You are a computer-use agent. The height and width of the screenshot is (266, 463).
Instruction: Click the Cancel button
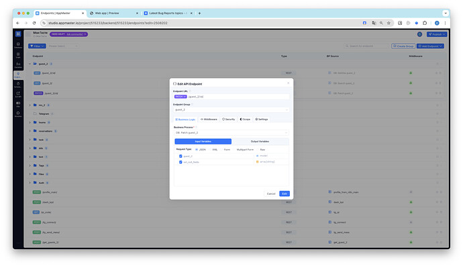271,194
